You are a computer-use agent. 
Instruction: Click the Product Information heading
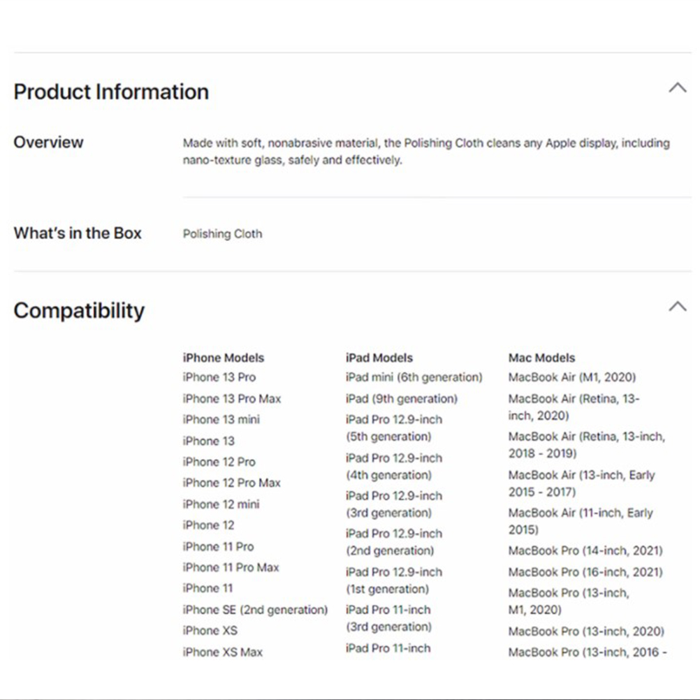point(111,92)
